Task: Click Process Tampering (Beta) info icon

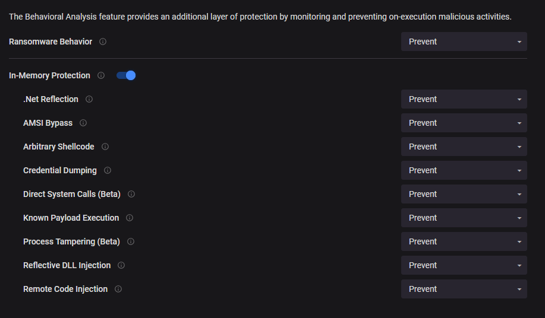Action: coord(131,241)
